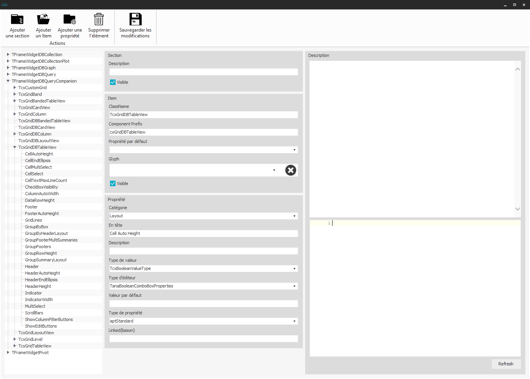Click the Ajouter une section icon
The image size is (530, 379).
pos(17,19)
